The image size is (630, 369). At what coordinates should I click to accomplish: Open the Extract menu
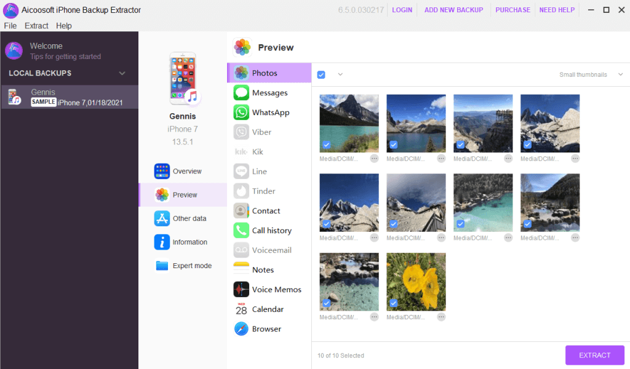(36, 26)
